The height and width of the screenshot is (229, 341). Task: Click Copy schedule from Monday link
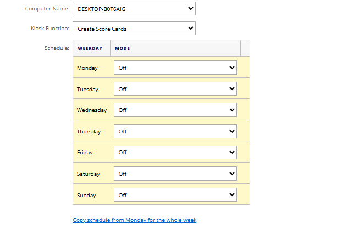pyautogui.click(x=134, y=220)
